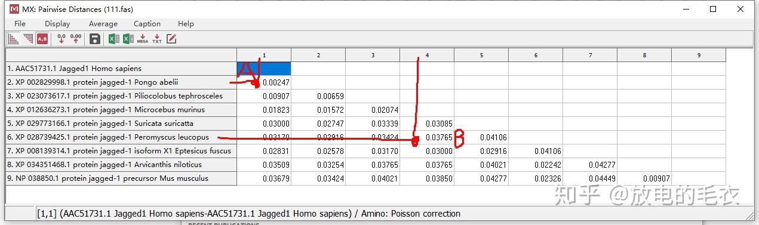Click distance cell 0.02074

tap(373, 110)
